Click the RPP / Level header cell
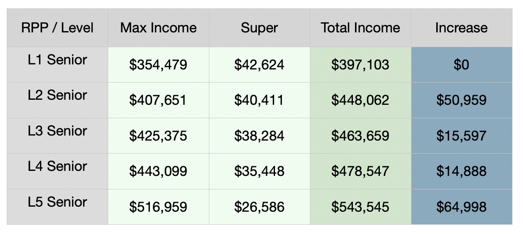 pyautogui.click(x=57, y=28)
